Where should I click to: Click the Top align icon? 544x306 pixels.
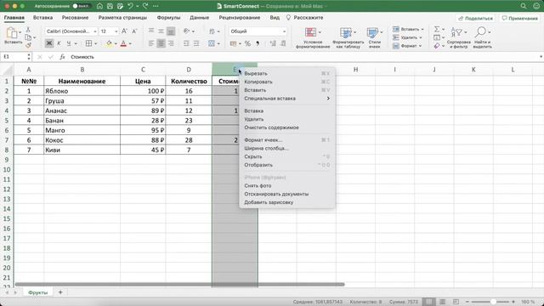point(151,31)
